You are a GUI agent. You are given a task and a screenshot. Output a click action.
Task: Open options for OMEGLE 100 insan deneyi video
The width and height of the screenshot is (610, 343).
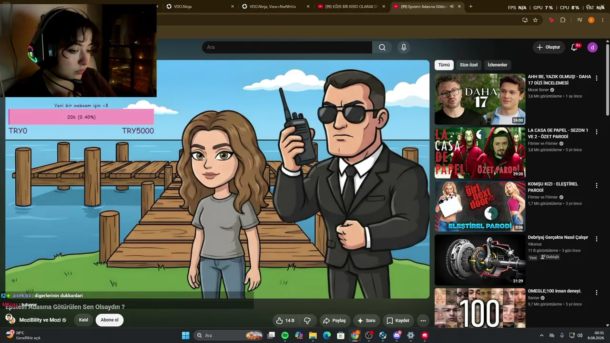596,293
